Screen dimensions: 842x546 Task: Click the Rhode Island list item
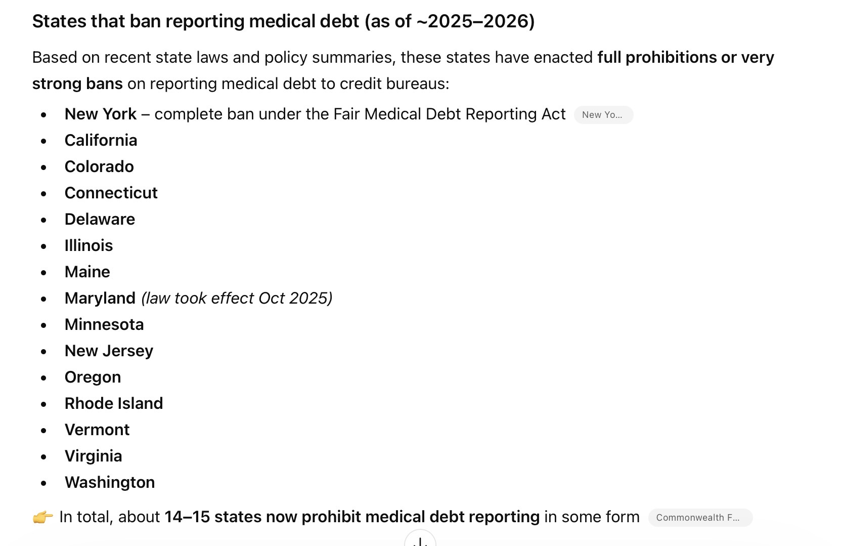click(x=114, y=403)
